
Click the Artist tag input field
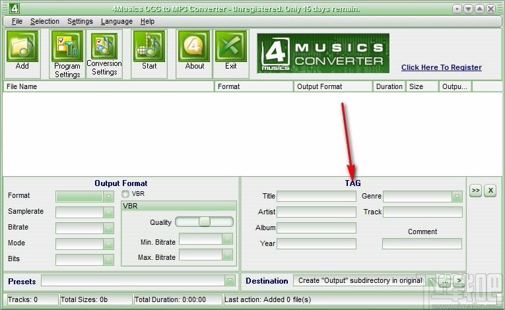tap(316, 212)
